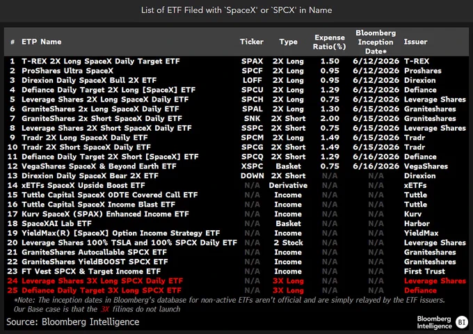Screen dimensions: 473x334
Task: Click the ticker 'DOWN'
Action: pyautogui.click(x=252, y=176)
